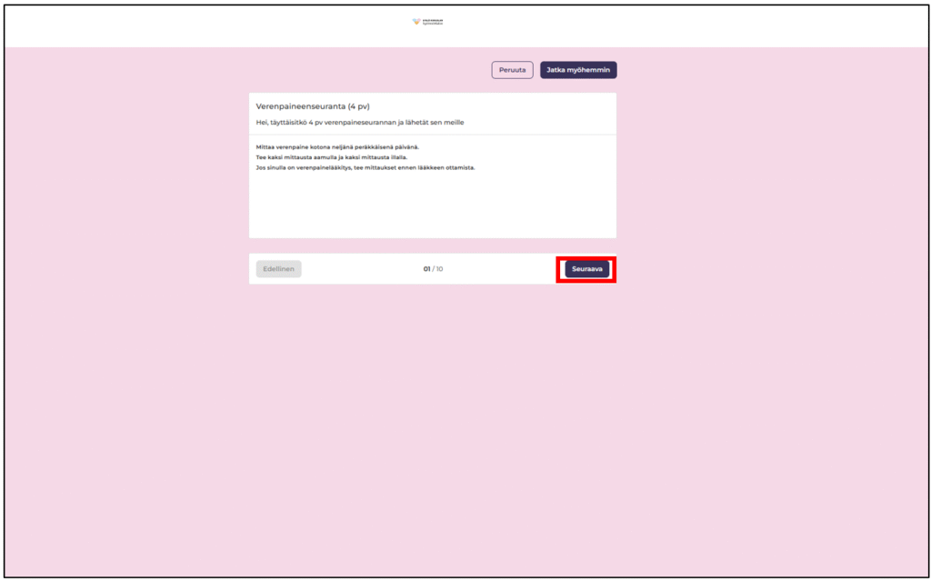Choose Jatka myöhemmin to continue later

(578, 70)
